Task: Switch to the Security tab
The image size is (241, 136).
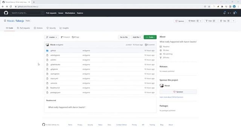Action: pyautogui.click(x=51, y=28)
